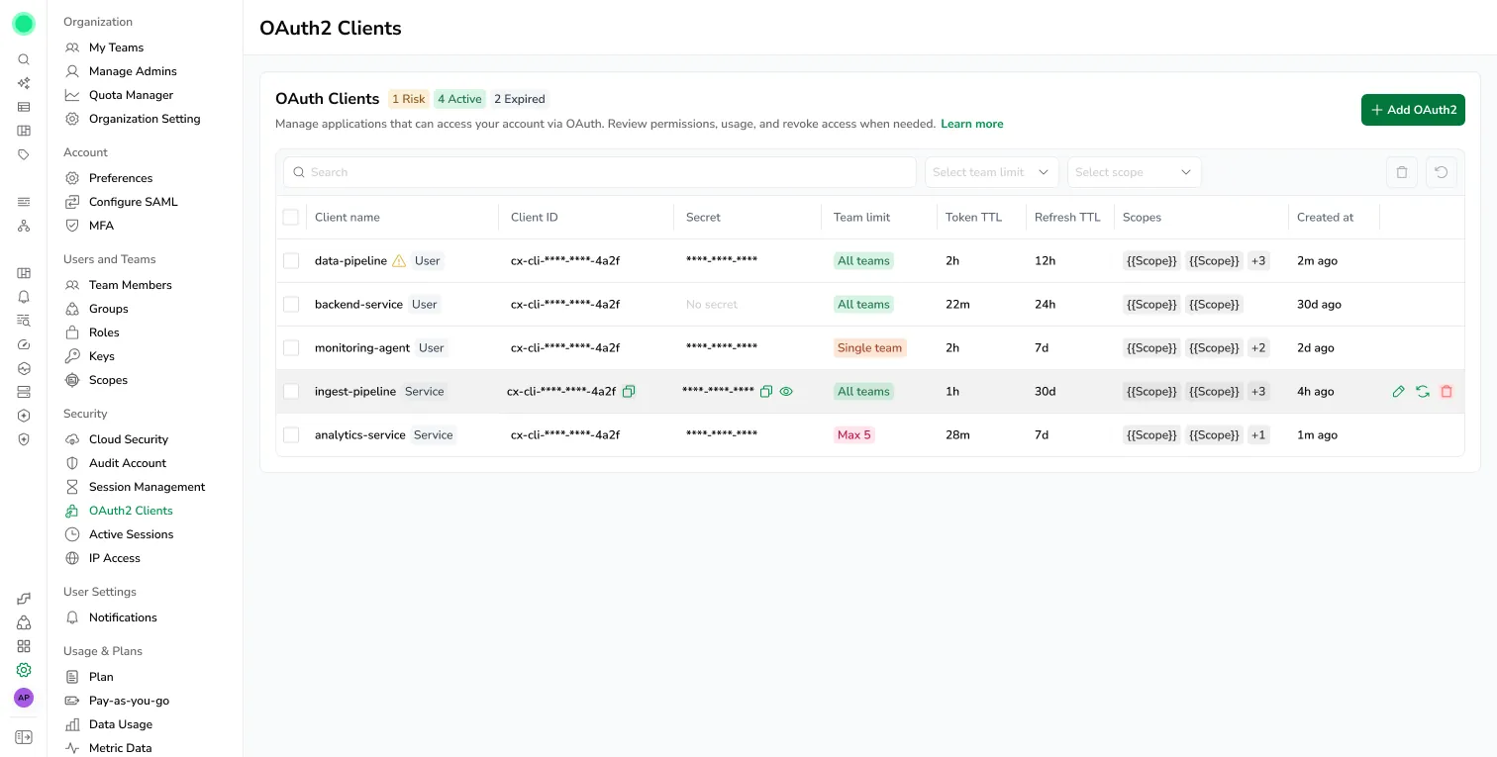Open My Teams in sidebar
The width and height of the screenshot is (1497, 757).
click(116, 47)
